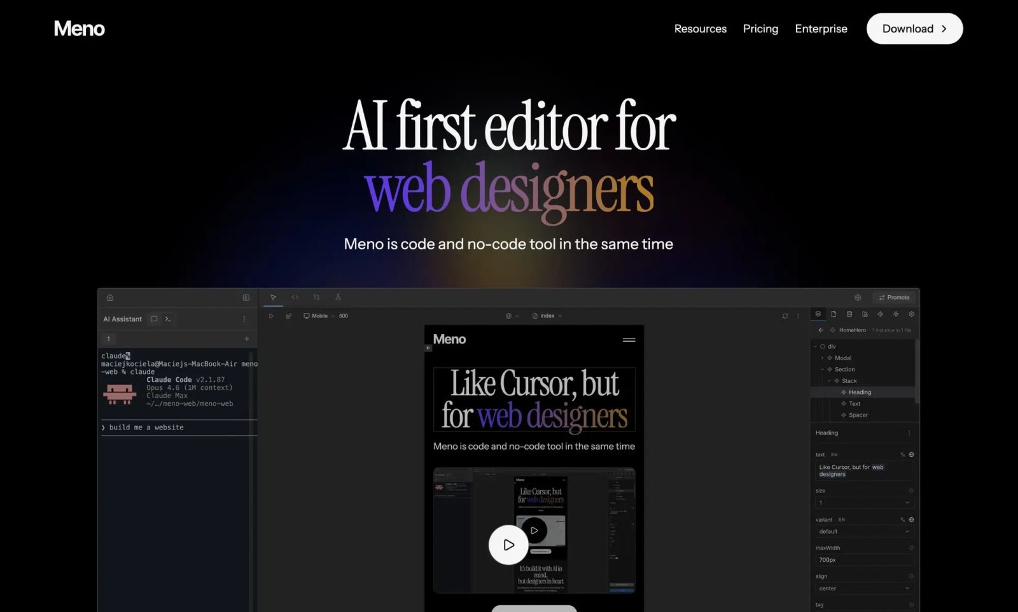Open the Mobile breakpoint dropdown
The height and width of the screenshot is (612, 1018).
click(x=319, y=316)
